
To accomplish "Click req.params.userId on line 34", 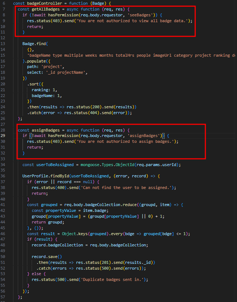I will (x=156, y=165).
